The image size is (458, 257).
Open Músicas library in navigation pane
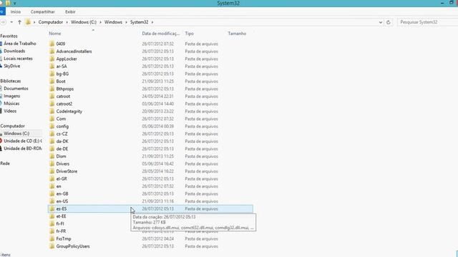click(x=11, y=104)
